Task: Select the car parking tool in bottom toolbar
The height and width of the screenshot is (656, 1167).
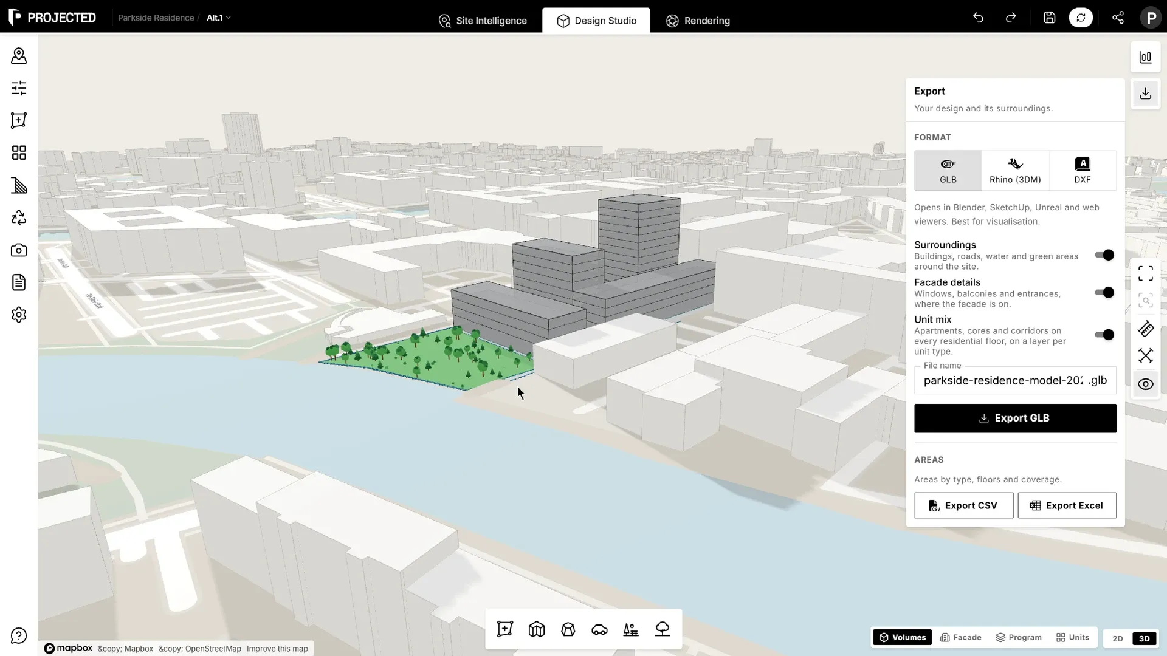Action: tap(599, 629)
